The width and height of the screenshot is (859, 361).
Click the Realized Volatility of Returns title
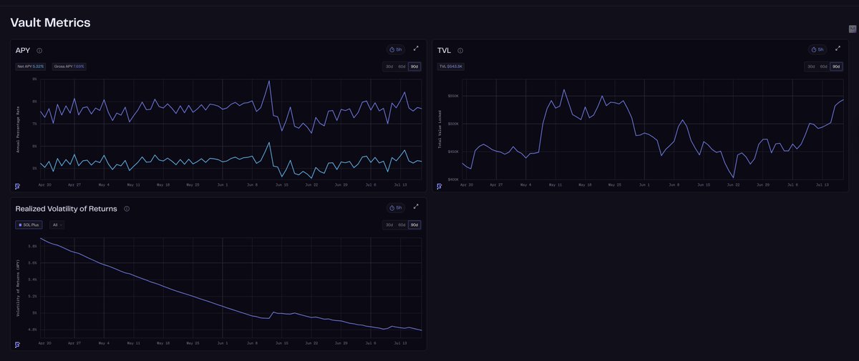click(x=66, y=209)
